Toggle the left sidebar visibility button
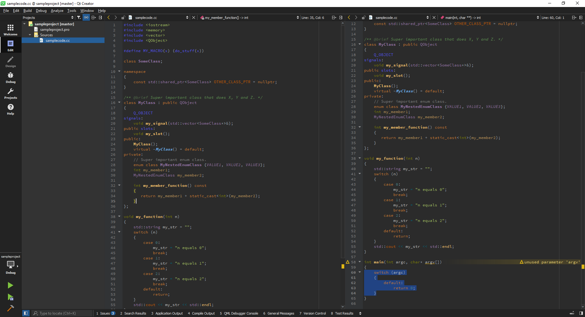Image resolution: width=585 pixels, height=317 pixels. [26, 313]
